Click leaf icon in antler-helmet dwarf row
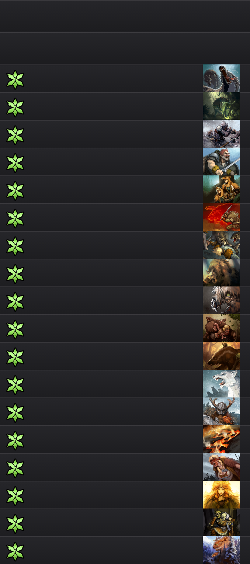 (x=15, y=413)
